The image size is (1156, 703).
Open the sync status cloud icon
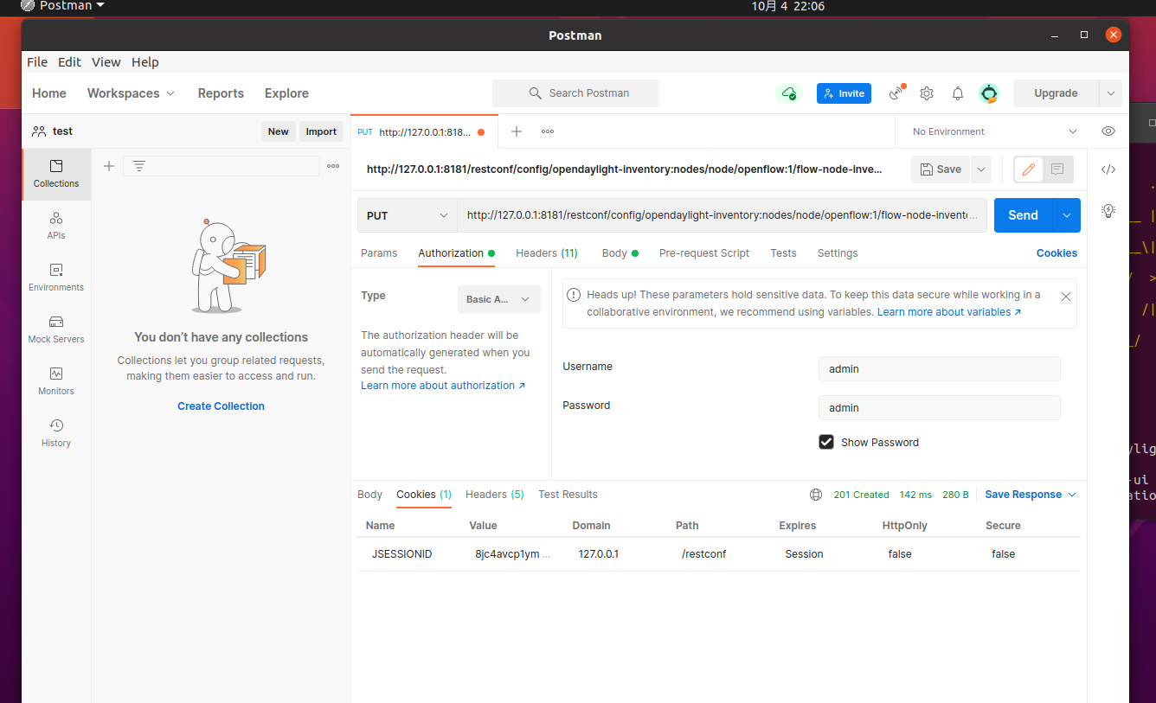[788, 93]
